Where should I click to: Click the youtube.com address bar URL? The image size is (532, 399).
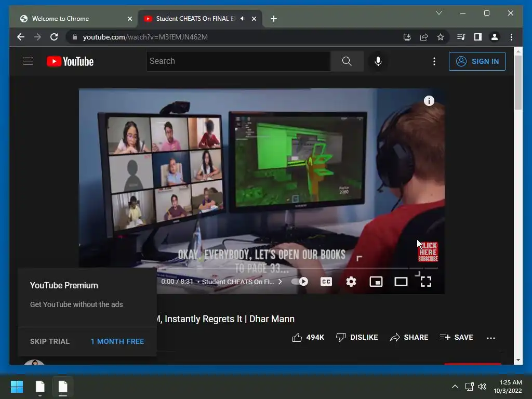[145, 37]
